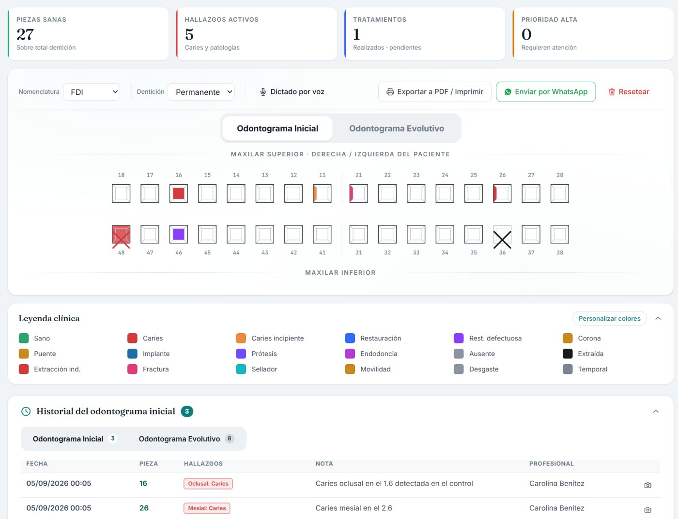Viewport: 678px width, 519px height.
Task: Click the WhatsApp logo icon
Action: click(508, 92)
